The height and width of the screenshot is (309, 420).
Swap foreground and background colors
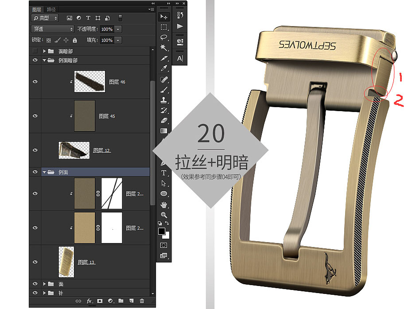click(x=167, y=223)
